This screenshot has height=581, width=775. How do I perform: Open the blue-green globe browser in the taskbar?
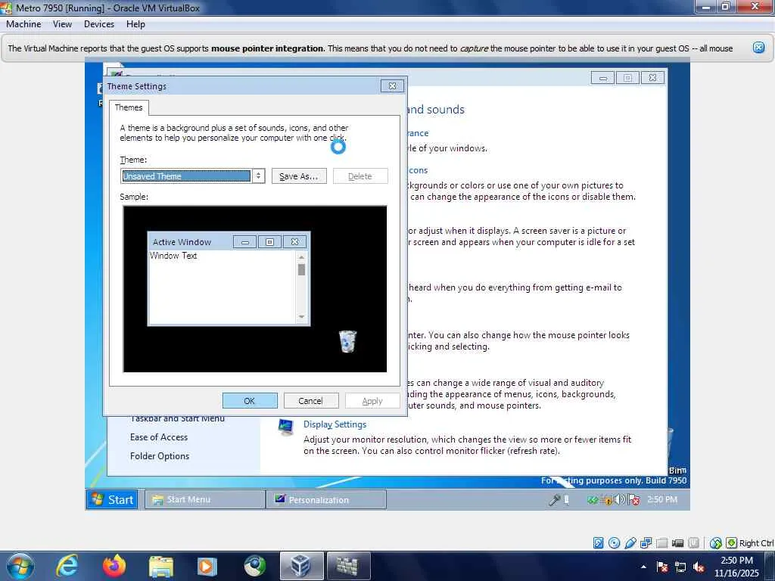(x=254, y=566)
